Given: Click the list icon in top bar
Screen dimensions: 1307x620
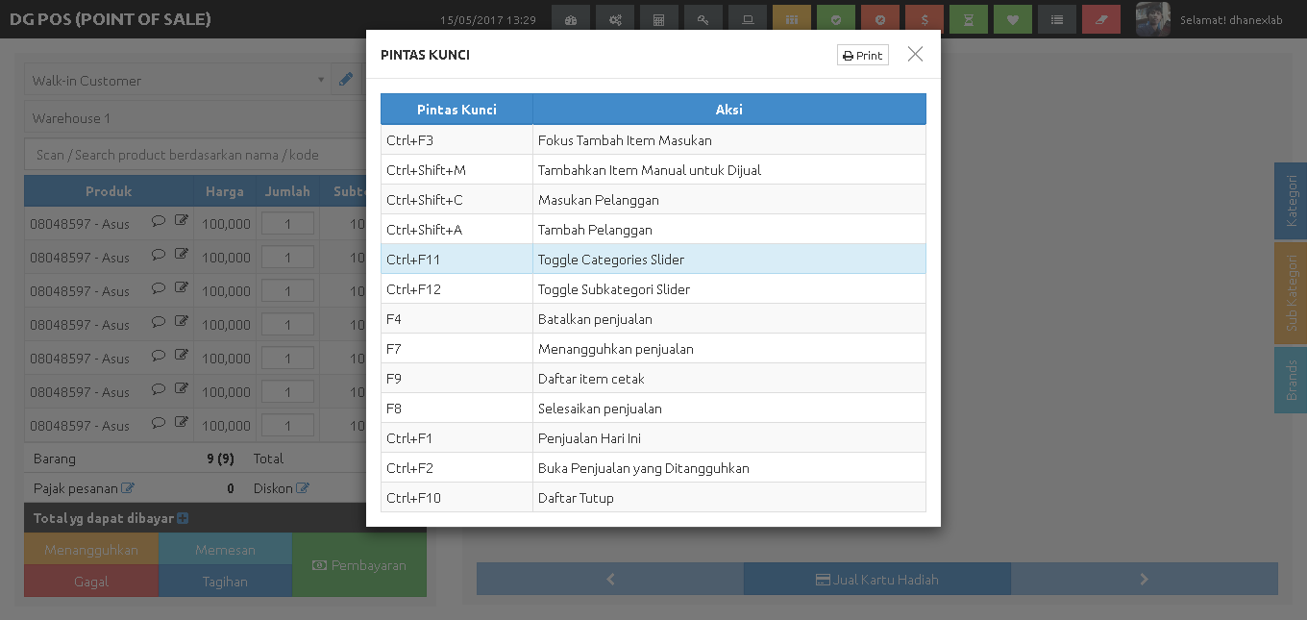Looking at the screenshot, I should click(1057, 19).
